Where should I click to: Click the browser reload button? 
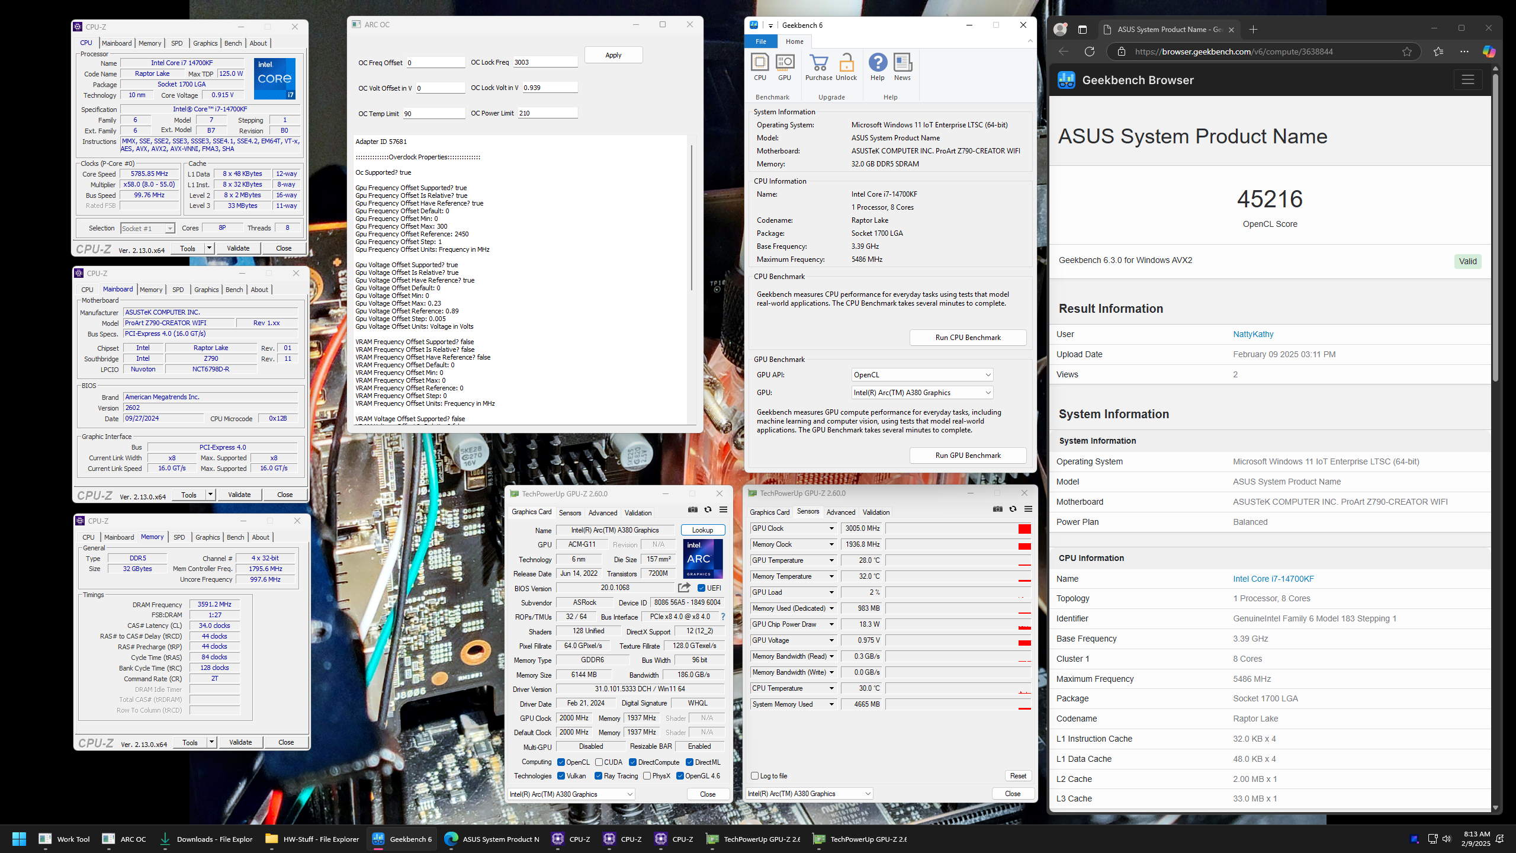pos(1090,52)
